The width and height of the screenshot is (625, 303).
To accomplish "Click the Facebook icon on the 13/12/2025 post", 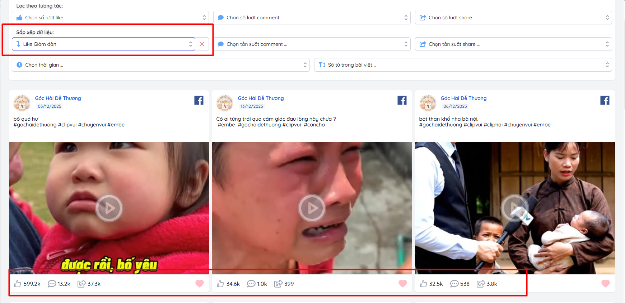I will pyautogui.click(x=402, y=100).
